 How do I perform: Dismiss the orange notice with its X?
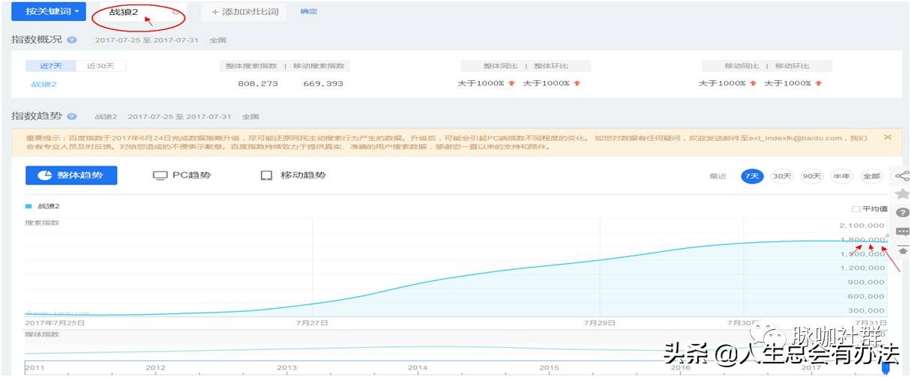[888, 137]
